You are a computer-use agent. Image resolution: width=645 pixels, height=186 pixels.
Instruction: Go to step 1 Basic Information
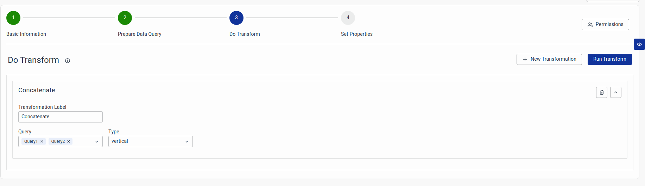coord(13,18)
